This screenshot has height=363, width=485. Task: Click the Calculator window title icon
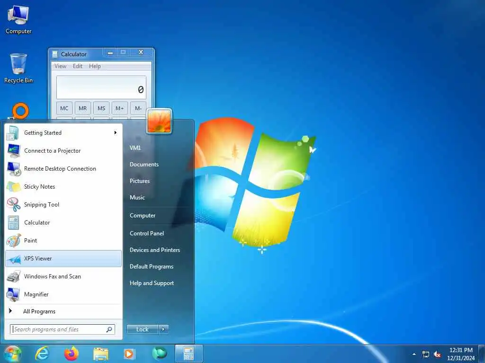55,54
